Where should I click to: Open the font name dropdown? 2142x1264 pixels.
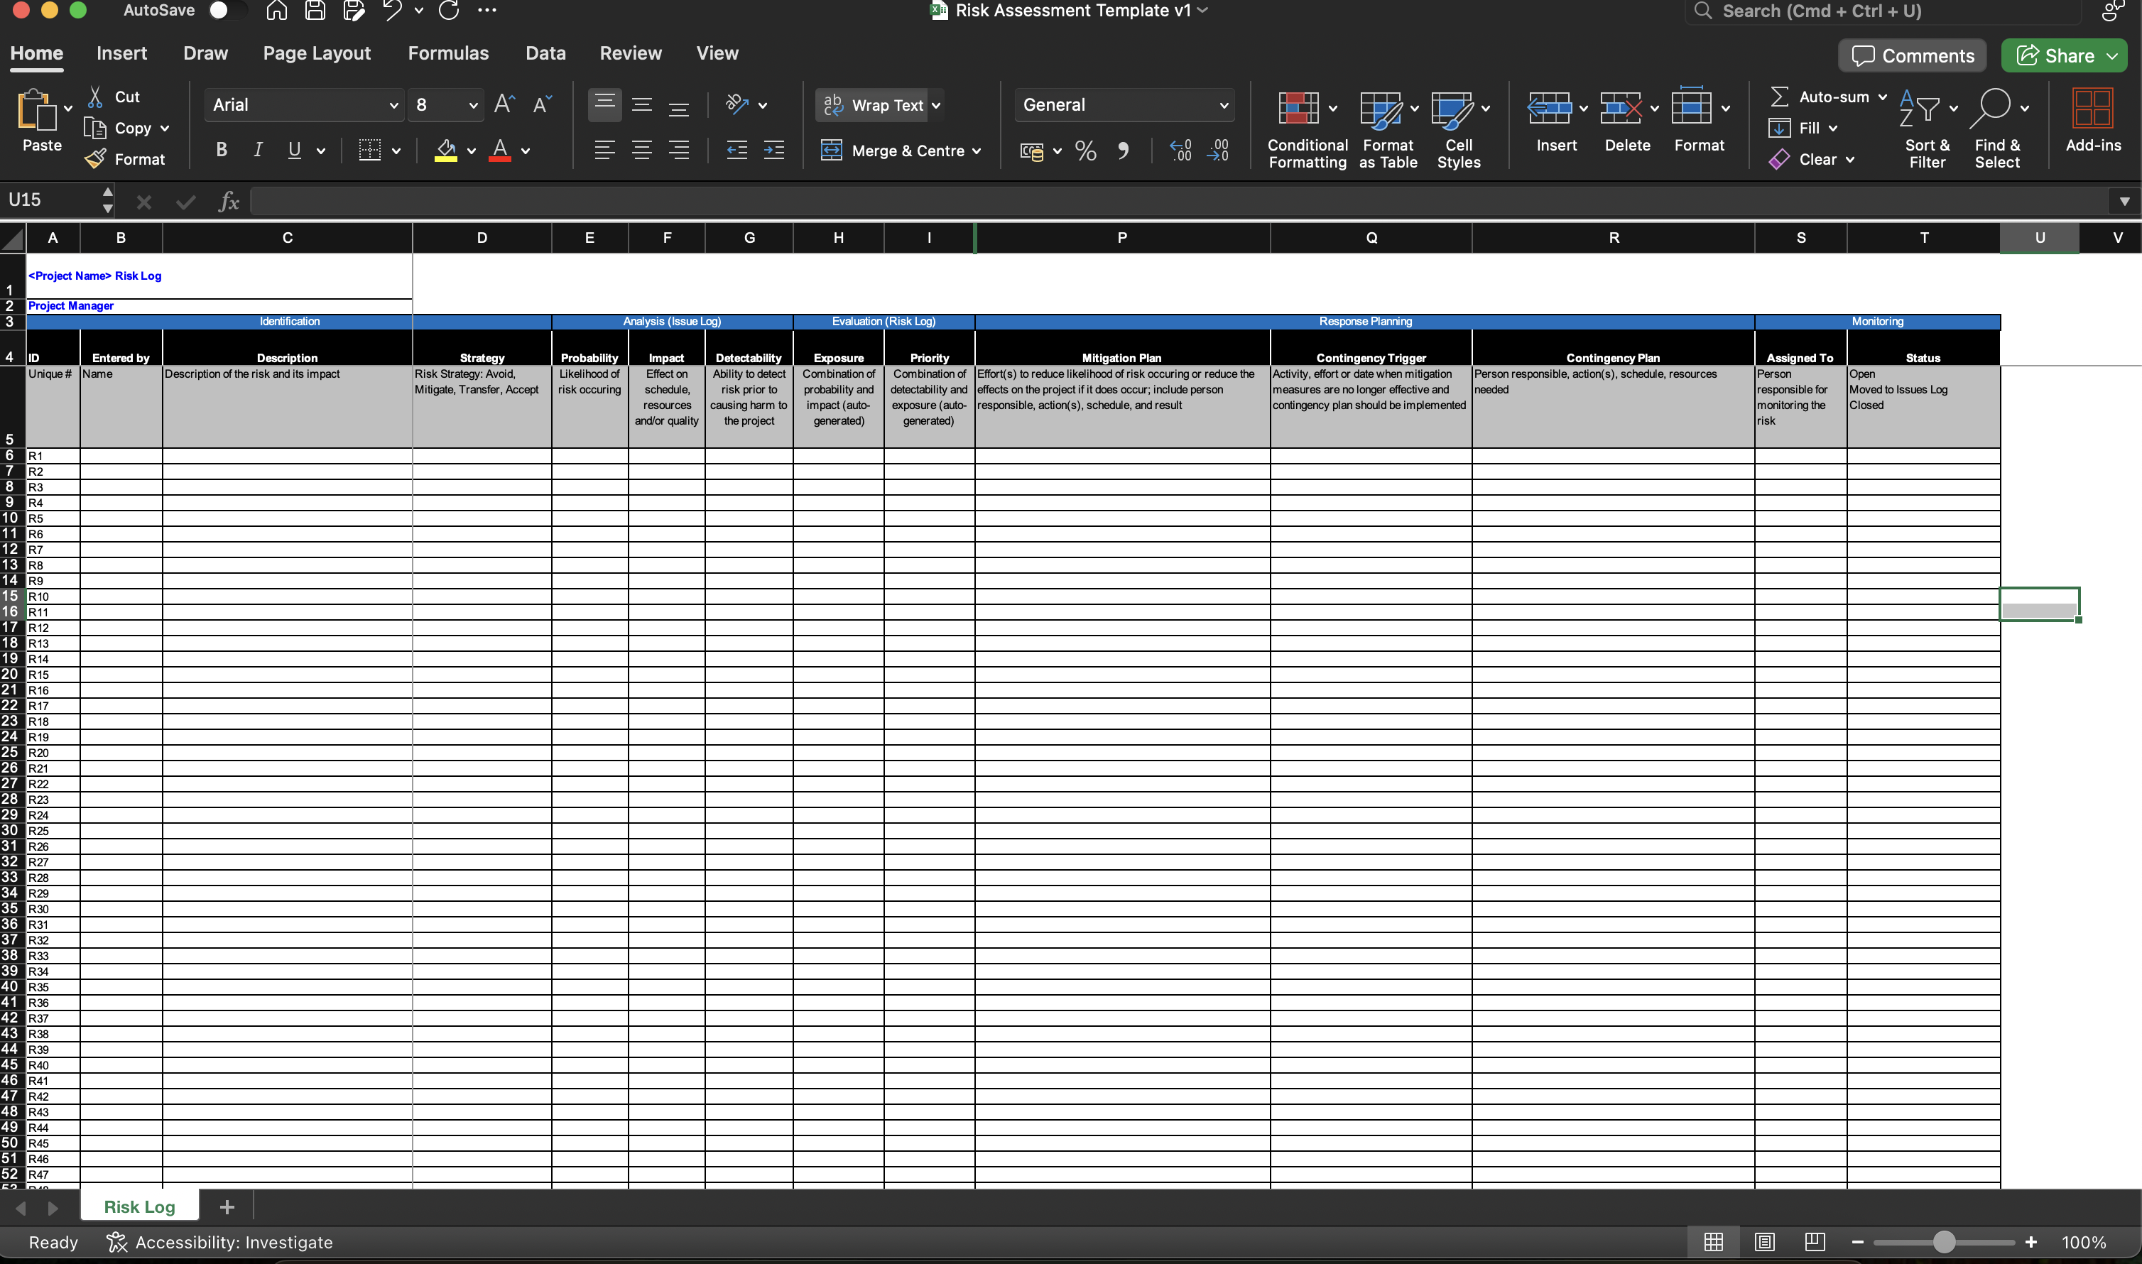coord(393,105)
